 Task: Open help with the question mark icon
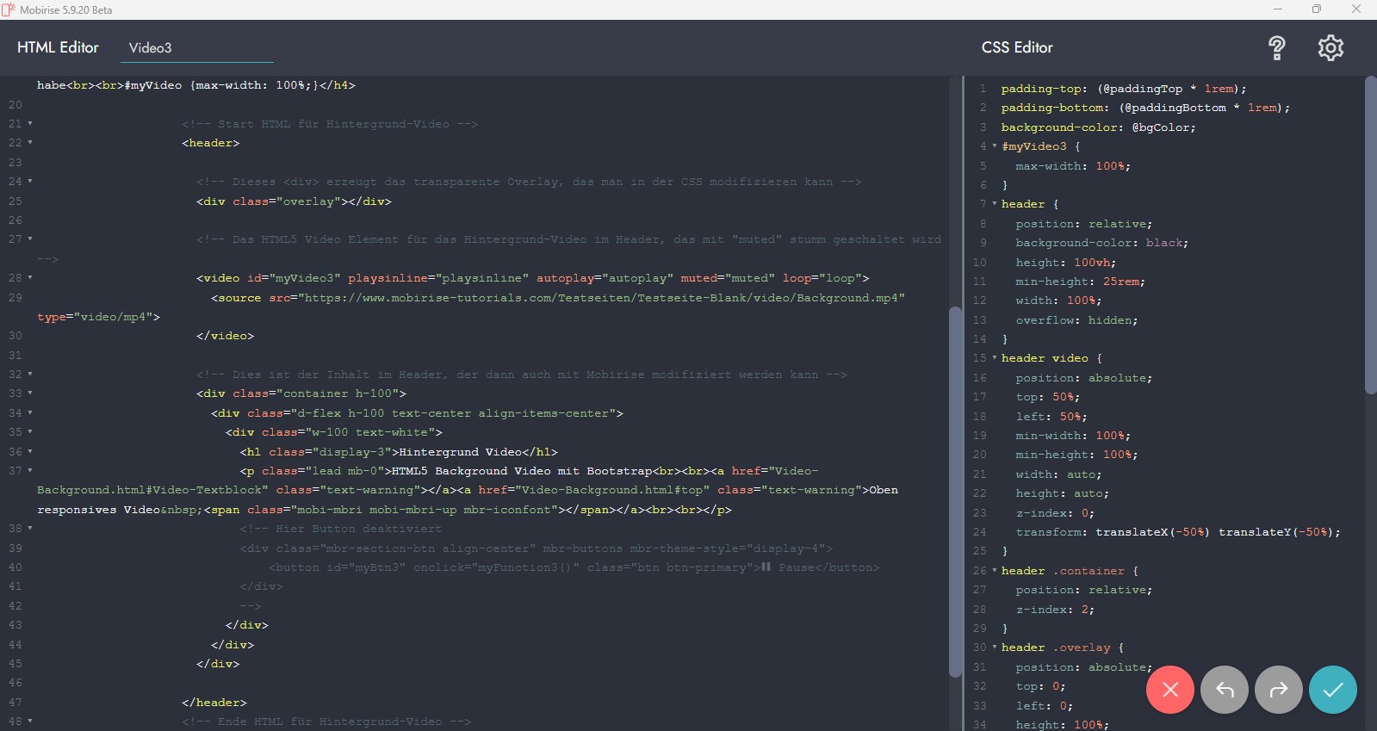[x=1276, y=48]
